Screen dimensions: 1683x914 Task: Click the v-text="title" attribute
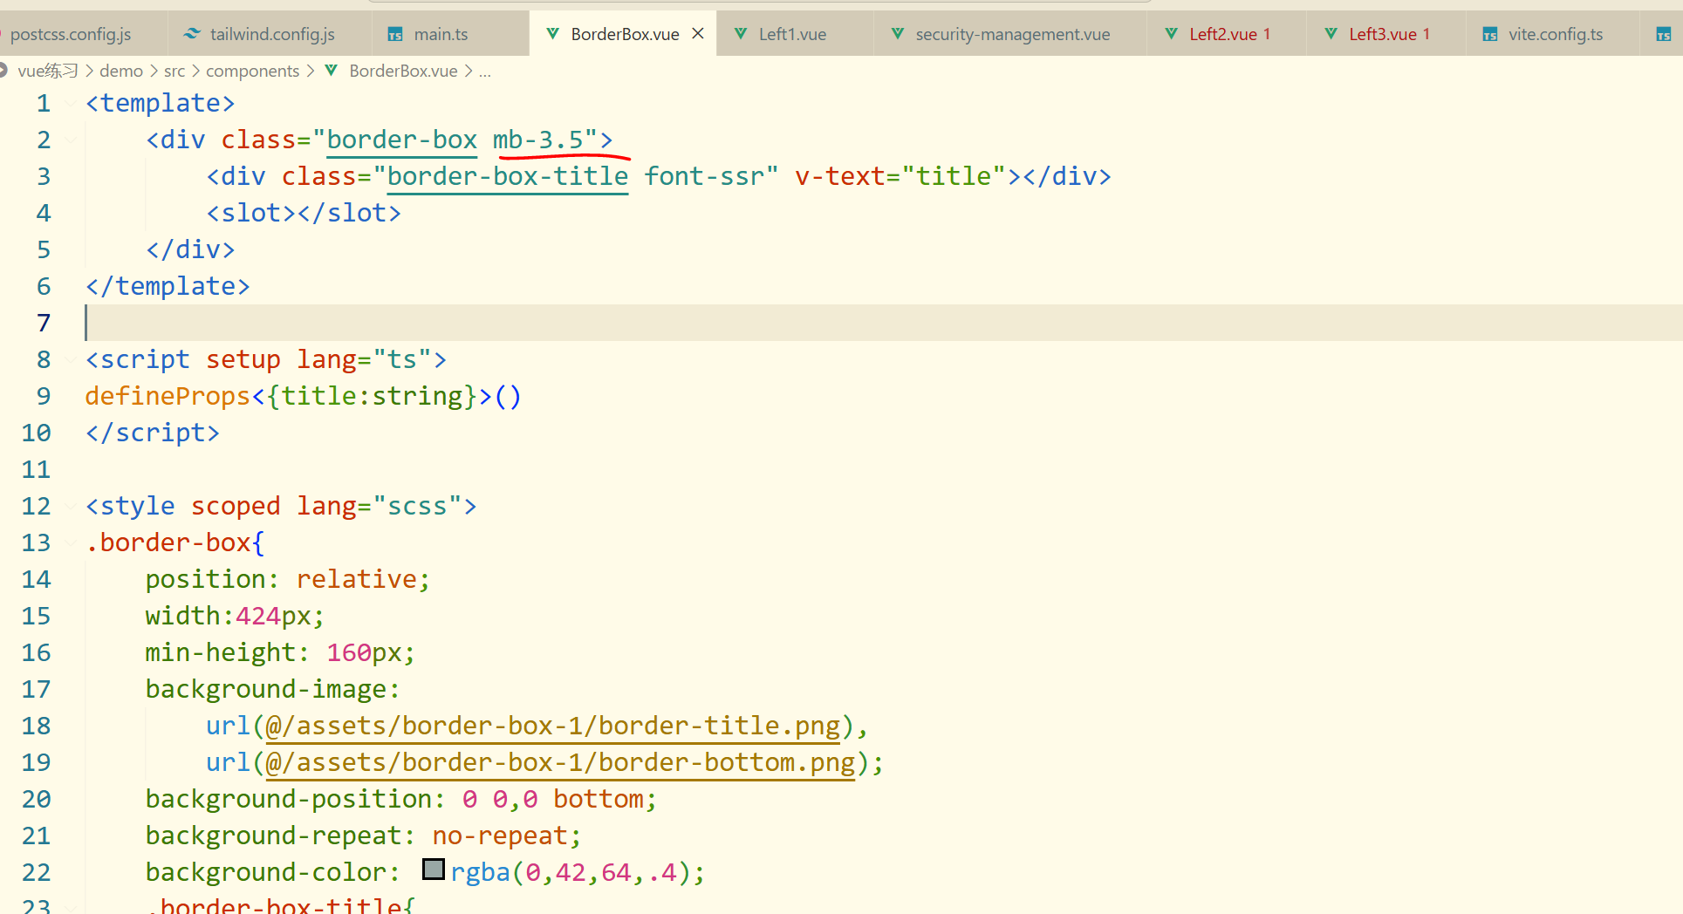900,176
